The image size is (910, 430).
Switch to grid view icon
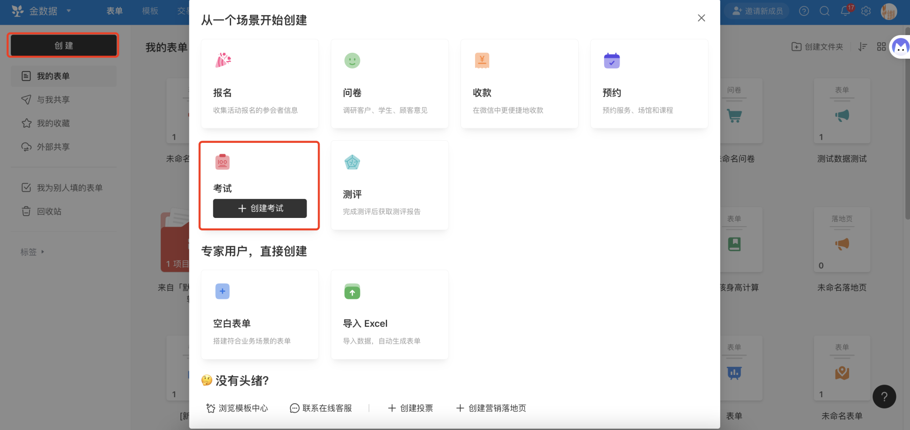click(x=881, y=46)
